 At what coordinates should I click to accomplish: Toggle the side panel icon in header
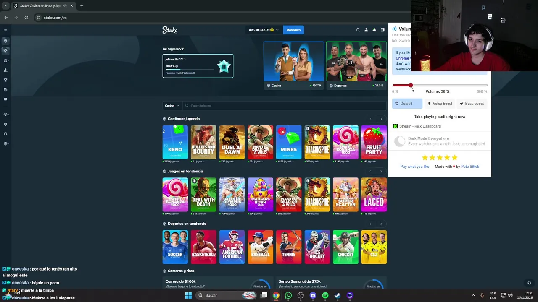point(382,30)
